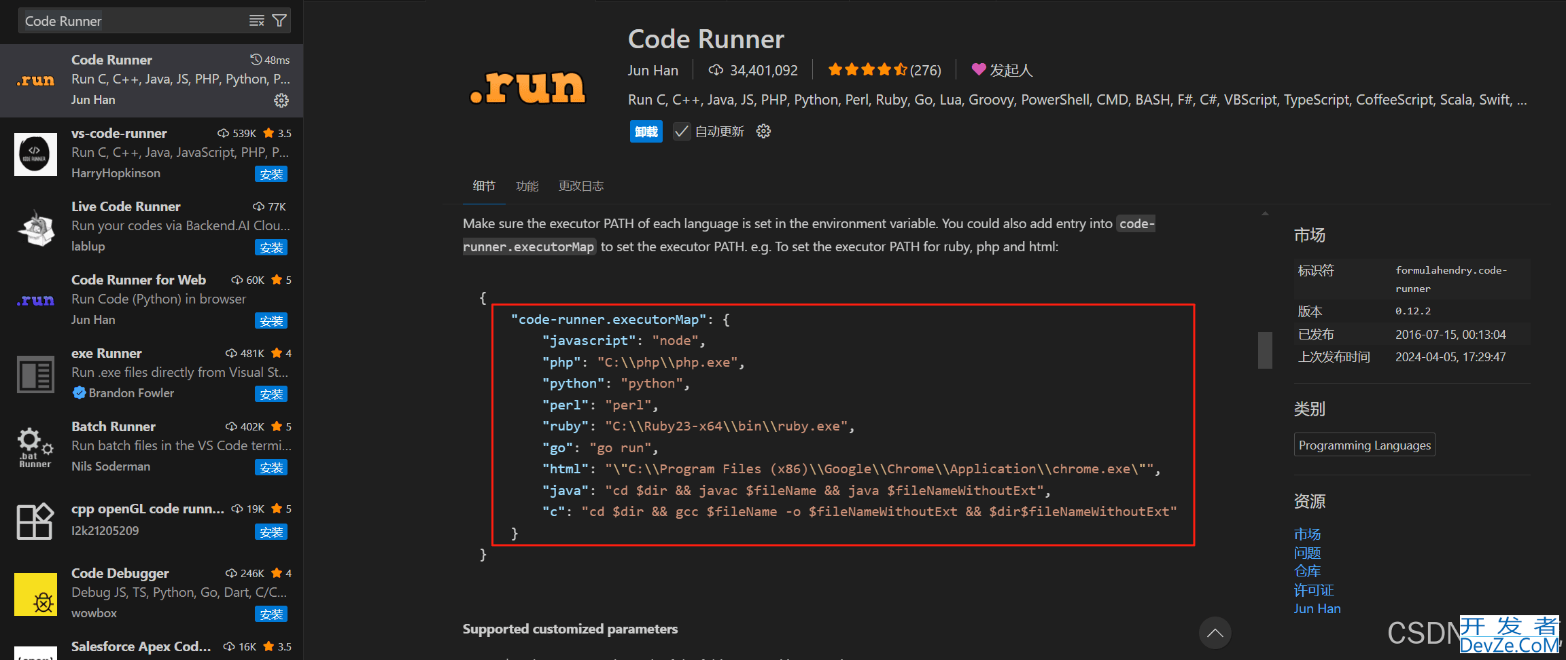This screenshot has height=660, width=1566.
Task: Click the Batch Runner gear icon
Action: [35, 447]
